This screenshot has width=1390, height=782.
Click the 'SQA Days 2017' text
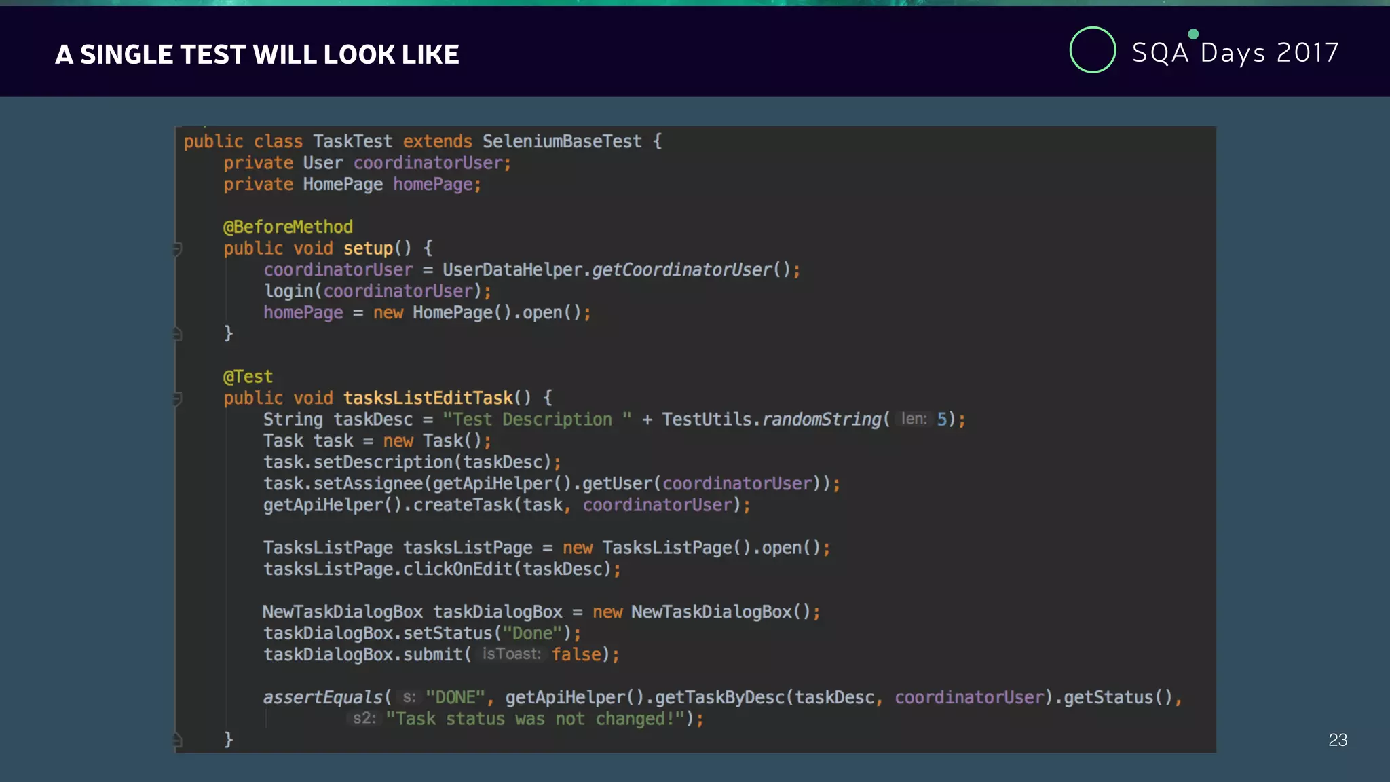(1235, 53)
